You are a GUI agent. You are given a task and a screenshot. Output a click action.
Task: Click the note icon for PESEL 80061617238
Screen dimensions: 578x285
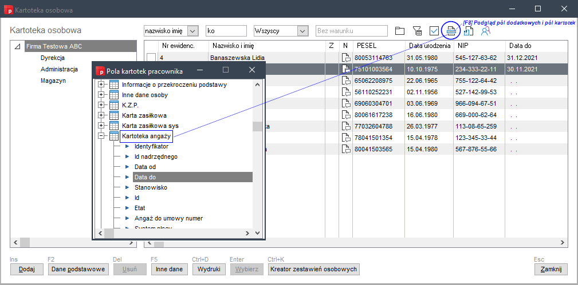(346, 115)
